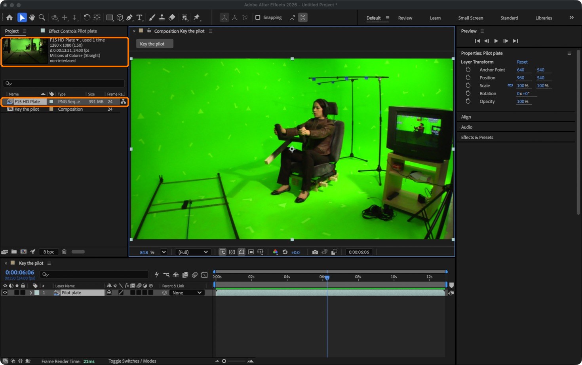
Task: Select the Orbit camera tool
Action: click(55, 17)
